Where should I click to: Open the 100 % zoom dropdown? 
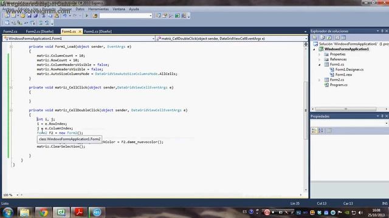point(18,195)
